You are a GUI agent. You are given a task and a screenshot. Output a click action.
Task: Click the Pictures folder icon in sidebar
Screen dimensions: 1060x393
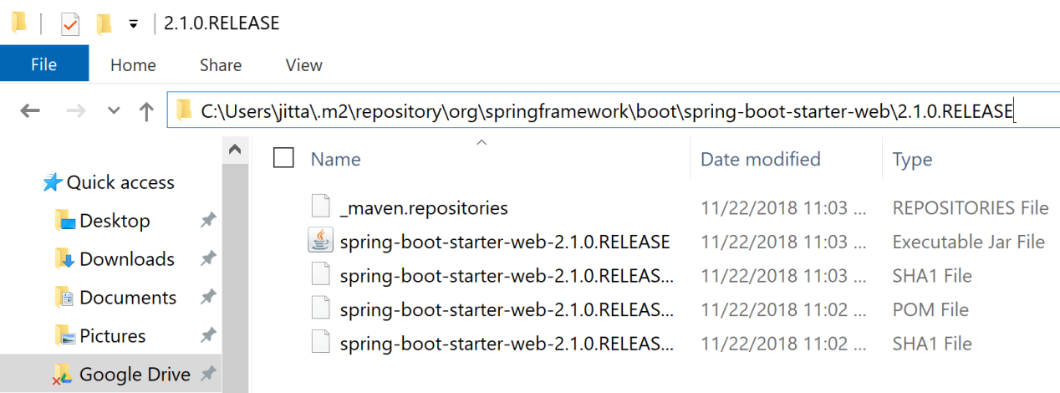pos(65,336)
